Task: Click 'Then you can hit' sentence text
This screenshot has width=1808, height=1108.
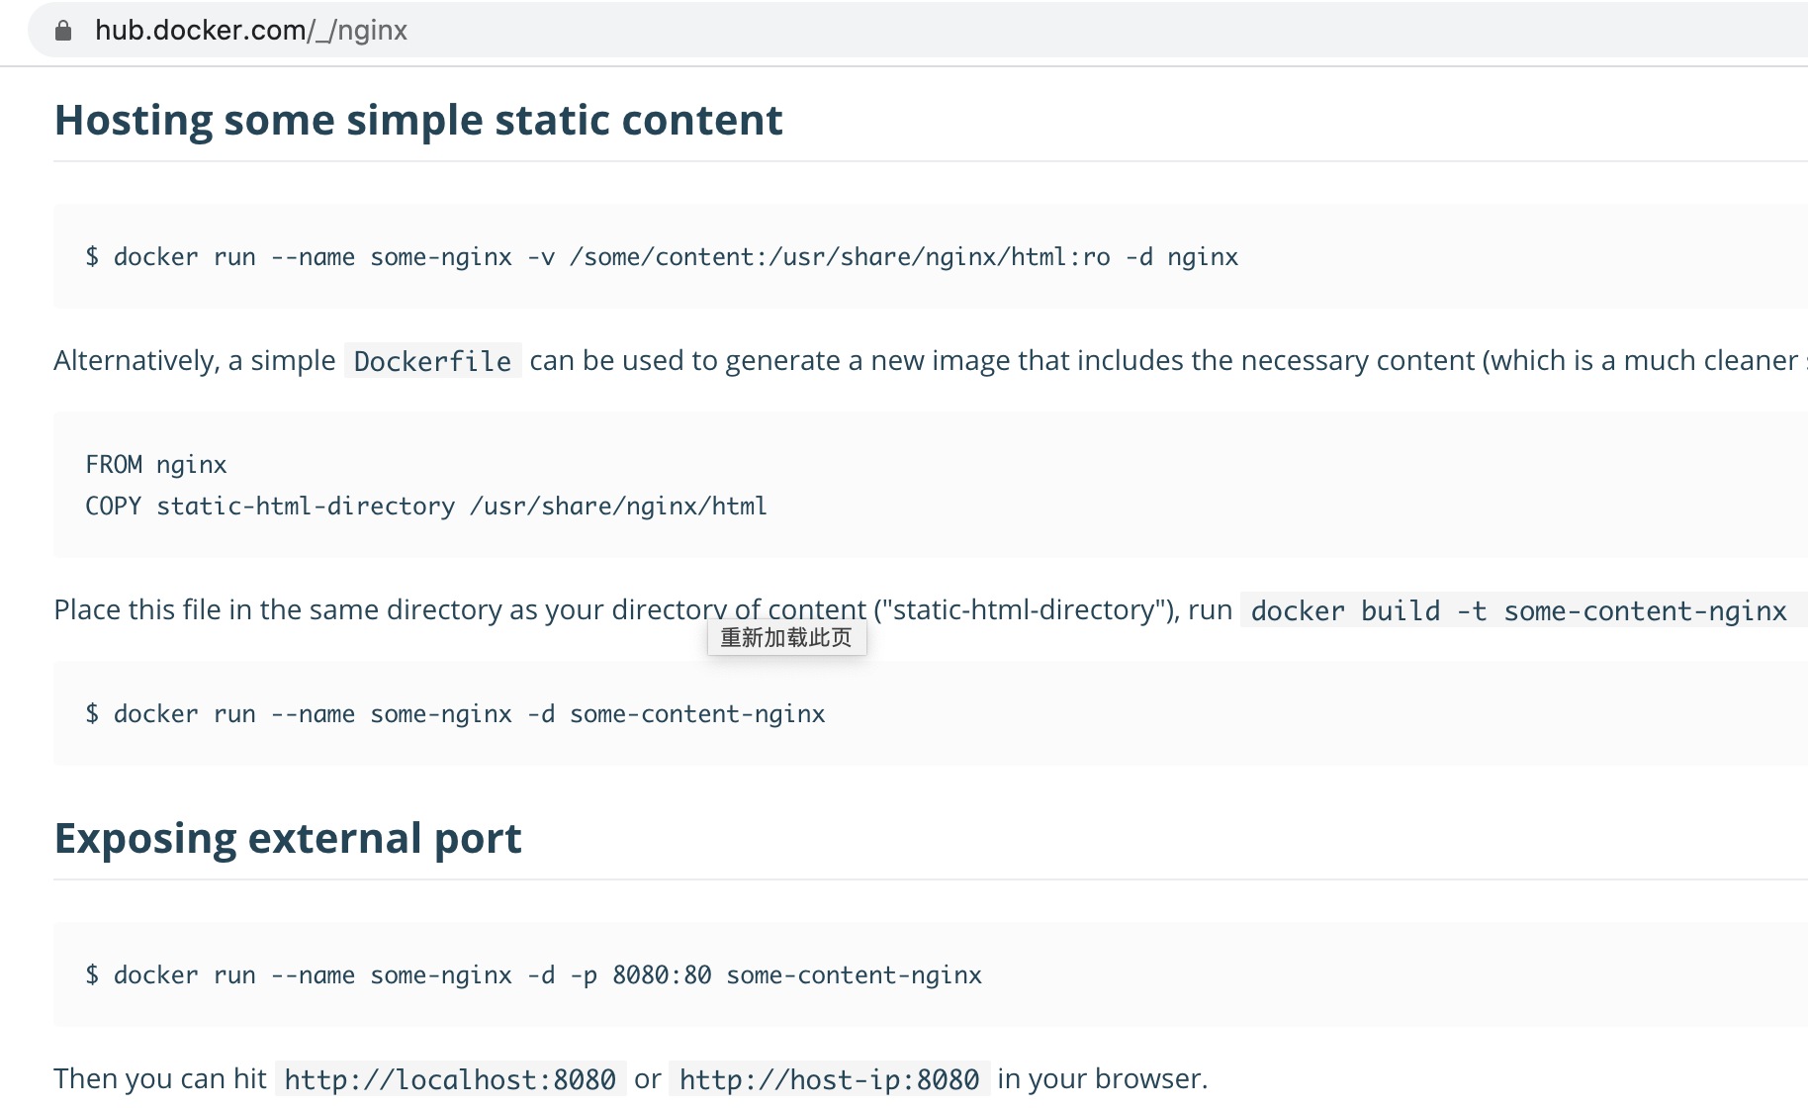Action: pos(160,1079)
